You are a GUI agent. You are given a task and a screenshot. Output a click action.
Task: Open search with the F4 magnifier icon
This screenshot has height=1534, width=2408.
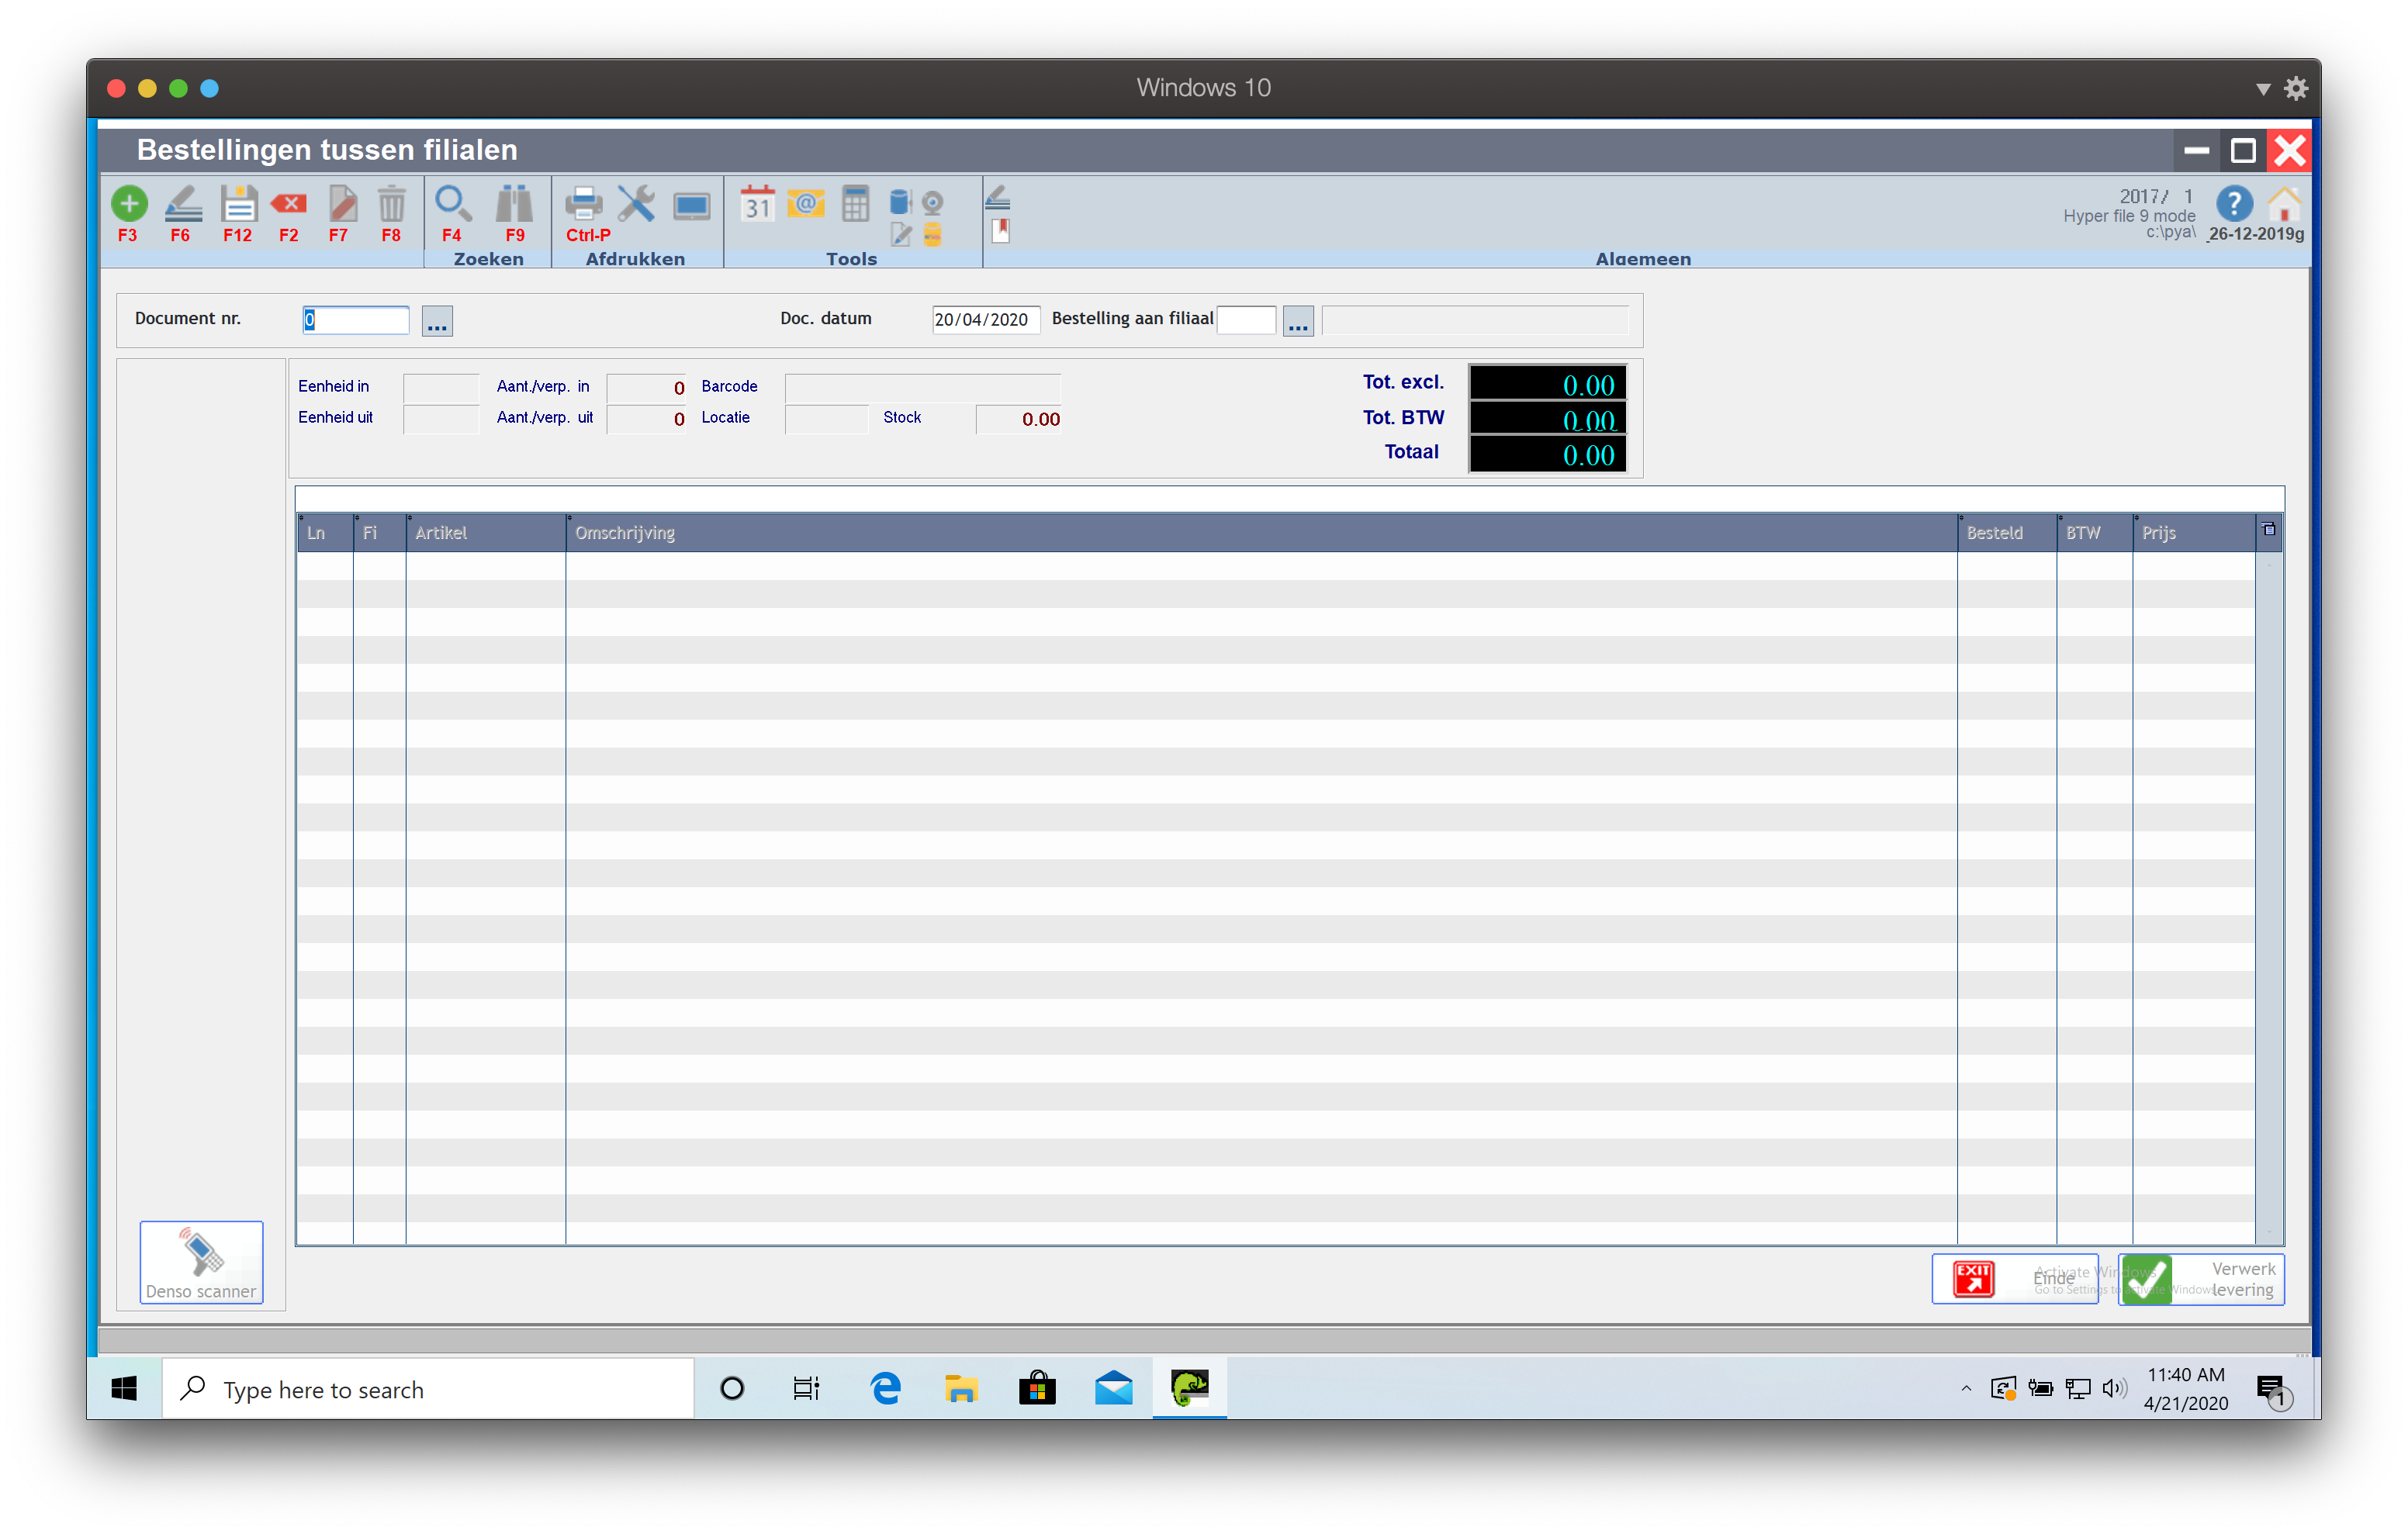(452, 205)
